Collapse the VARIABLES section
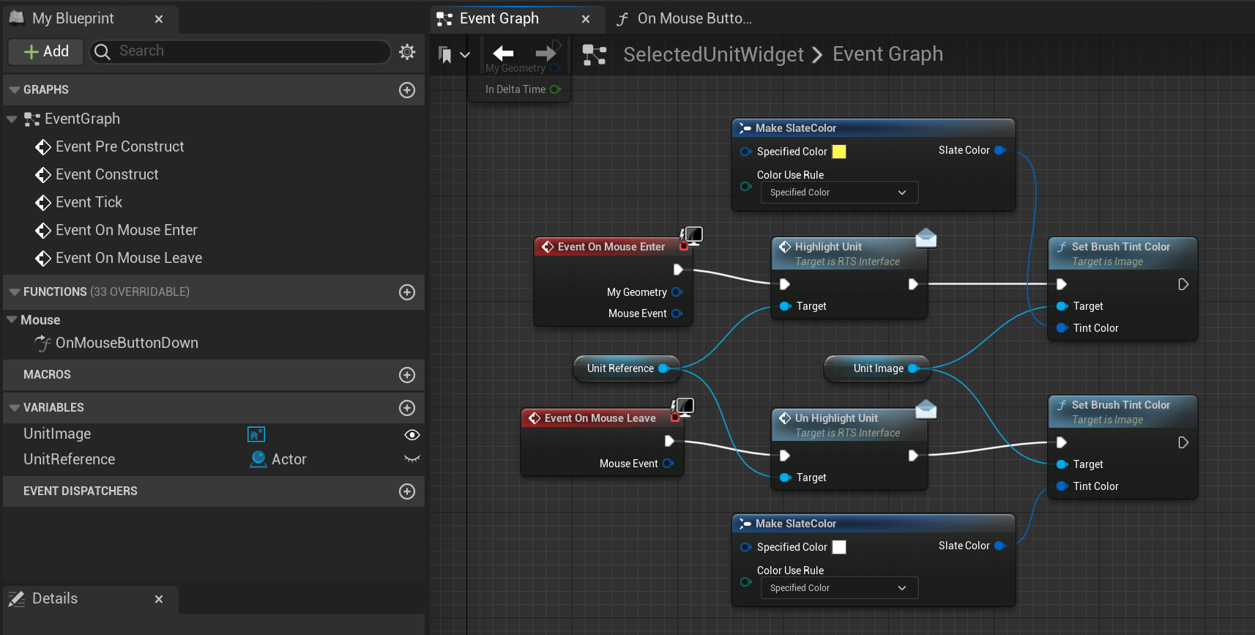Image resolution: width=1255 pixels, height=635 pixels. [14, 408]
